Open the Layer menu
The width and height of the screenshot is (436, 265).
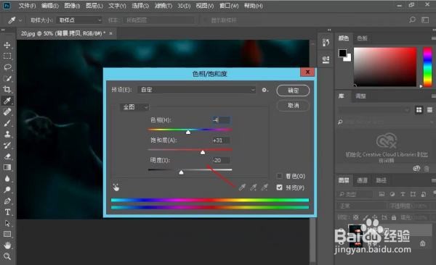[94, 6]
